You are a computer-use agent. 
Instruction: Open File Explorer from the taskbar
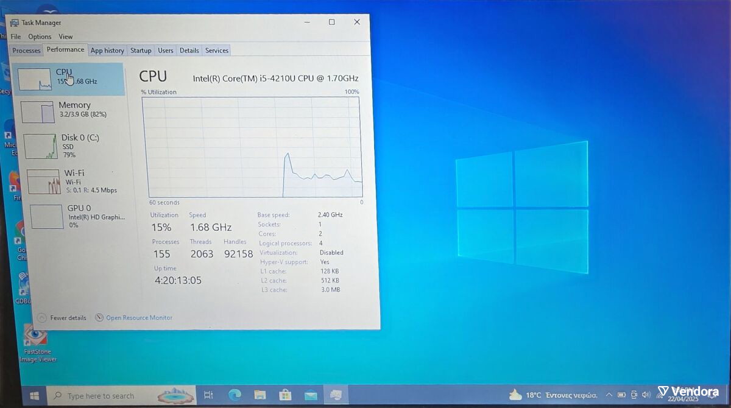click(x=260, y=395)
